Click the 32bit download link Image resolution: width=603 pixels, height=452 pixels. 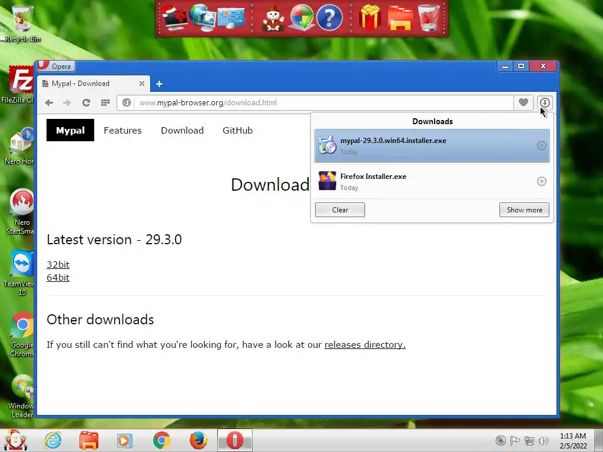click(x=58, y=264)
